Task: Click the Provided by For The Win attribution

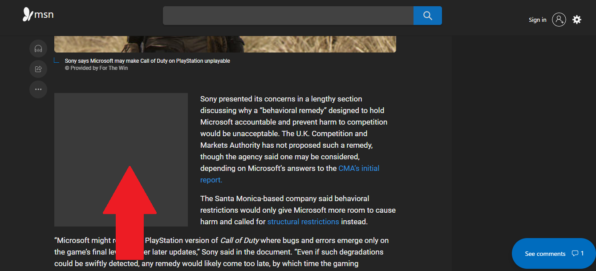Action: 97,68
